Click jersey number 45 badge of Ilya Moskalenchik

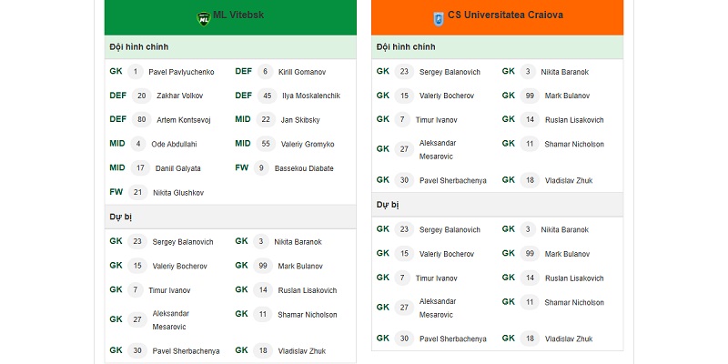pos(267,96)
